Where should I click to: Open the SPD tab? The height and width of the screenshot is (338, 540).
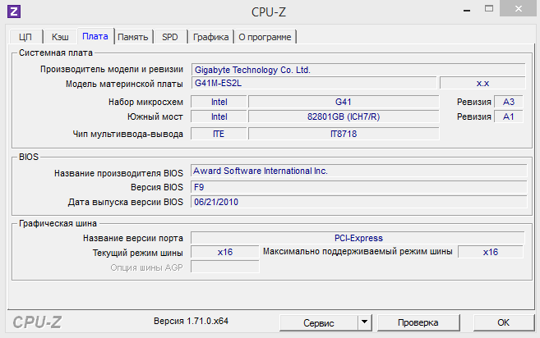tap(170, 37)
